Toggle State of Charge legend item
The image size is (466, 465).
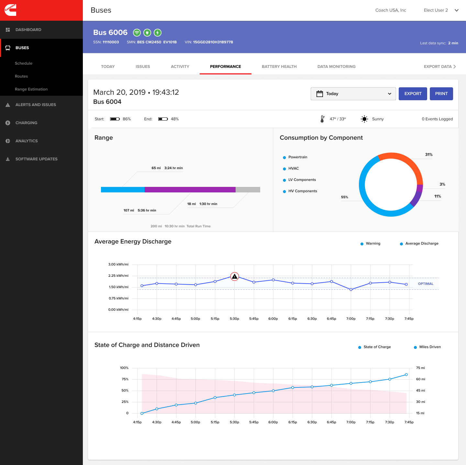coord(374,347)
